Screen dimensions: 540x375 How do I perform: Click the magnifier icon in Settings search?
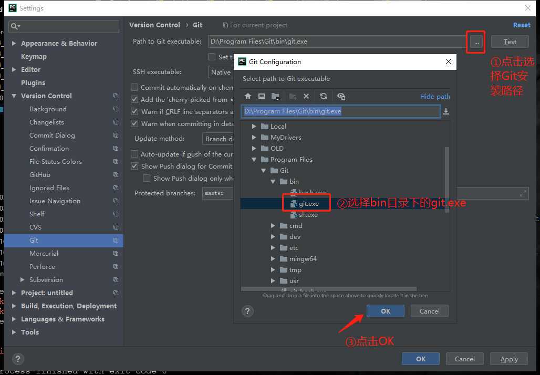[x=15, y=26]
